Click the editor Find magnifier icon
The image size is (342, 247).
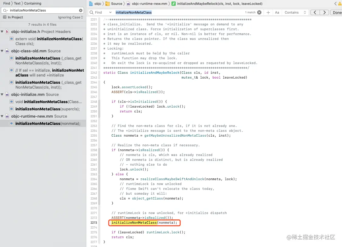[x=91, y=12]
